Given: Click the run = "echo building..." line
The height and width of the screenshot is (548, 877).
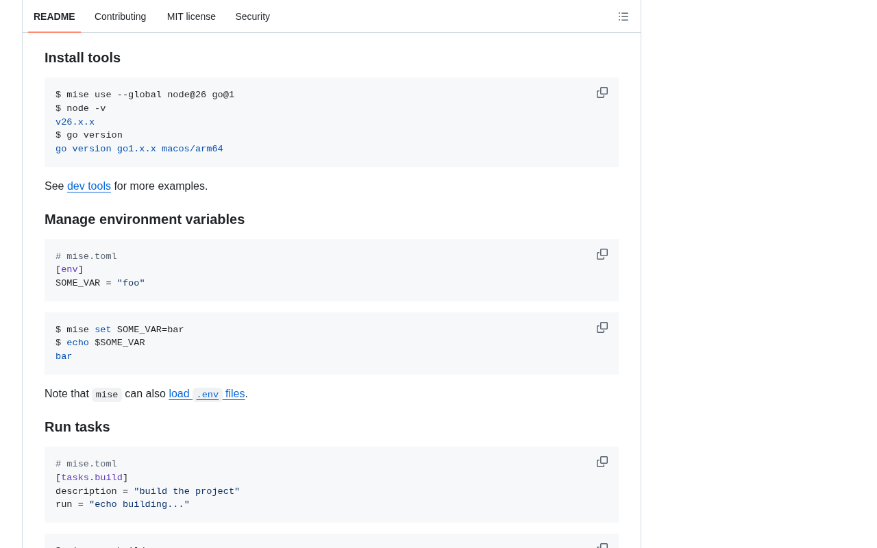Looking at the screenshot, I should [123, 505].
